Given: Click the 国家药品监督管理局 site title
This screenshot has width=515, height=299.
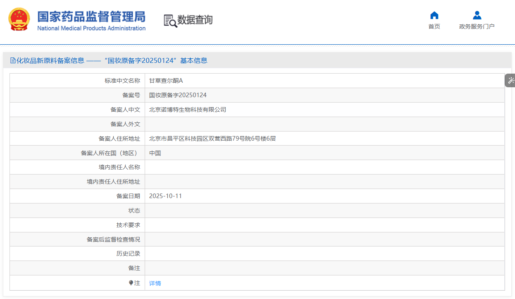Looking at the screenshot, I should click(91, 17).
